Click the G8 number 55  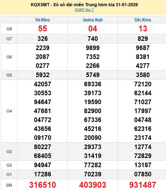pos(43,29)
